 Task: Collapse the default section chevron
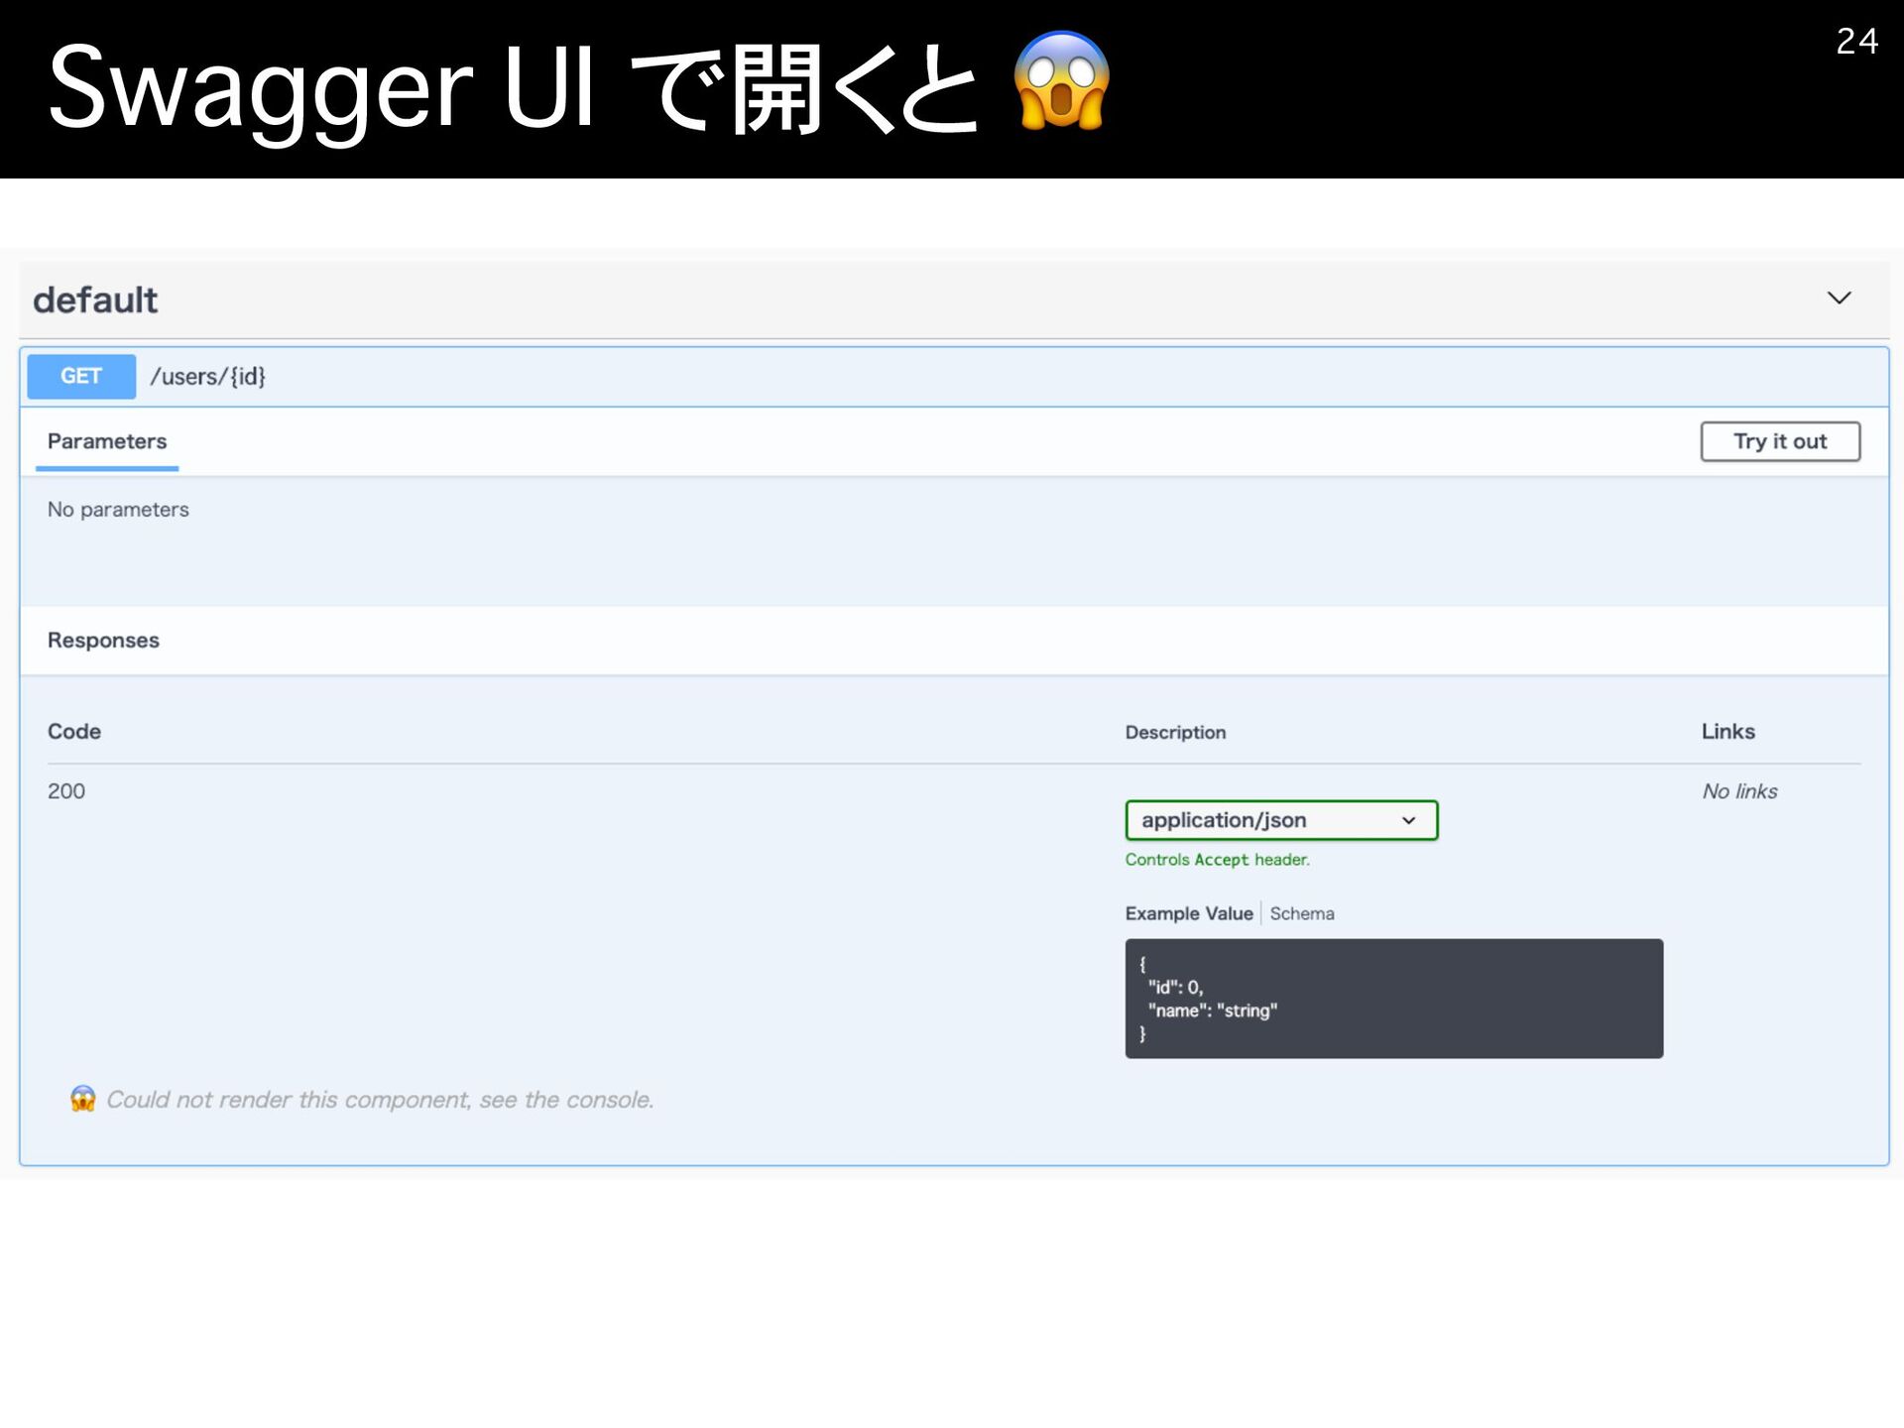pyautogui.click(x=1839, y=298)
